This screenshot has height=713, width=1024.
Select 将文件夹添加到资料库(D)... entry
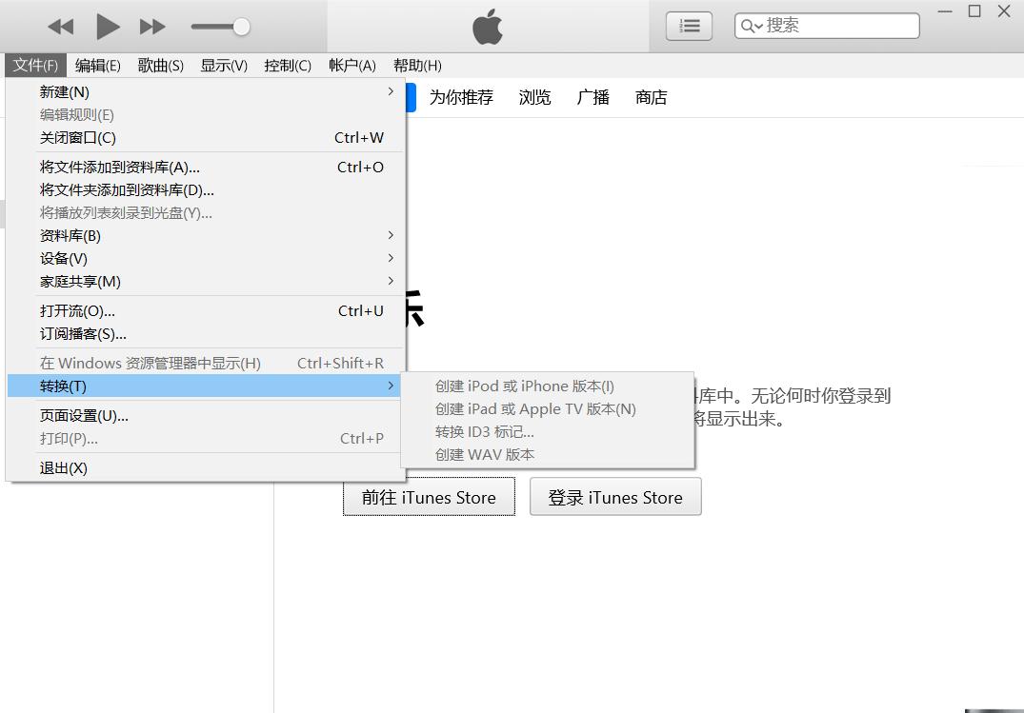206,190
